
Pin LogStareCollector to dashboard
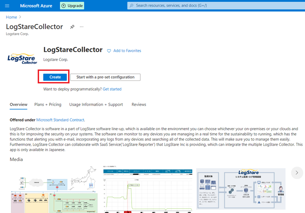[x=72, y=27]
